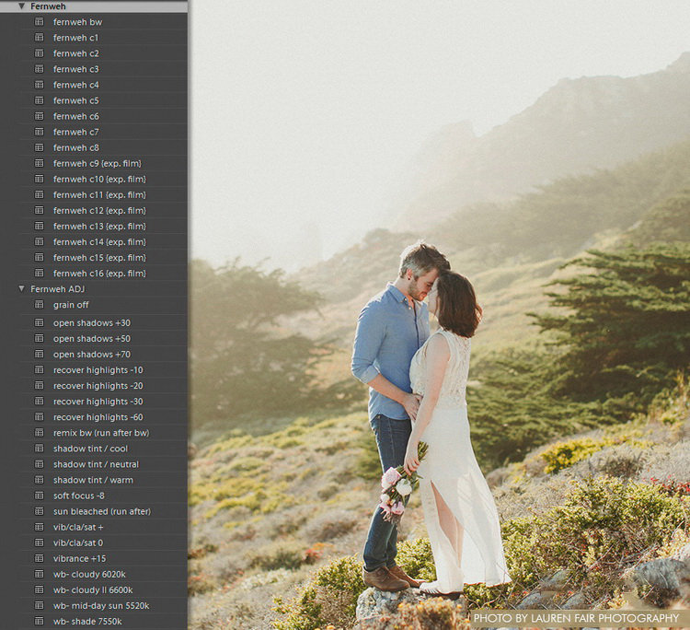
Task: Click the preset icon beside wb- shade 7550k
Action: [x=40, y=621]
